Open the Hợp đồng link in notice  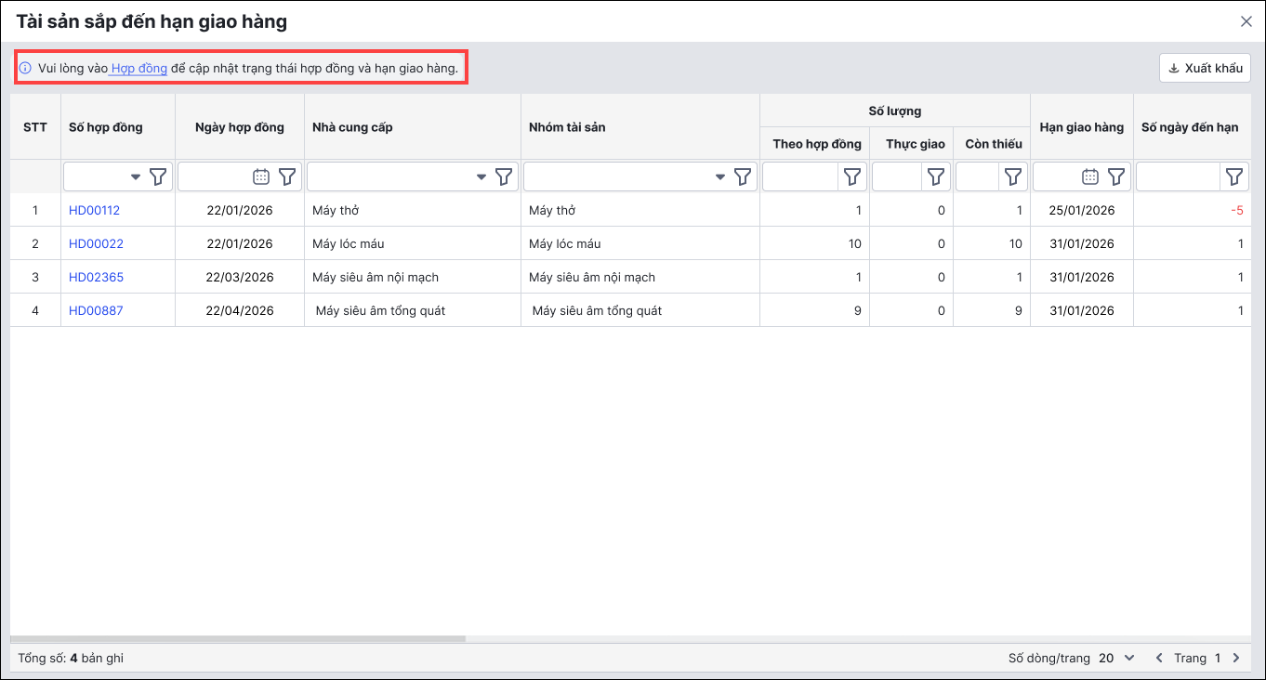pos(138,68)
